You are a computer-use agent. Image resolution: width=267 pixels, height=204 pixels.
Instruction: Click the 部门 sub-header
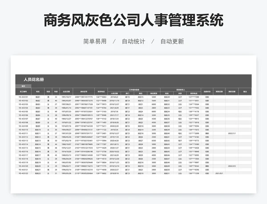click(127, 93)
